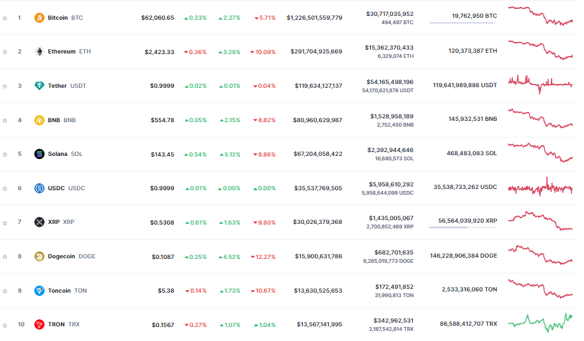584x341 pixels.
Task: Click the Solana logo icon
Action: click(x=39, y=154)
